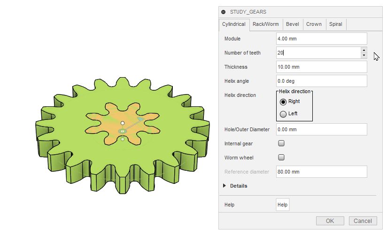Image resolution: width=387 pixels, height=238 pixels.
Task: Click the Help button
Action: 283,205
